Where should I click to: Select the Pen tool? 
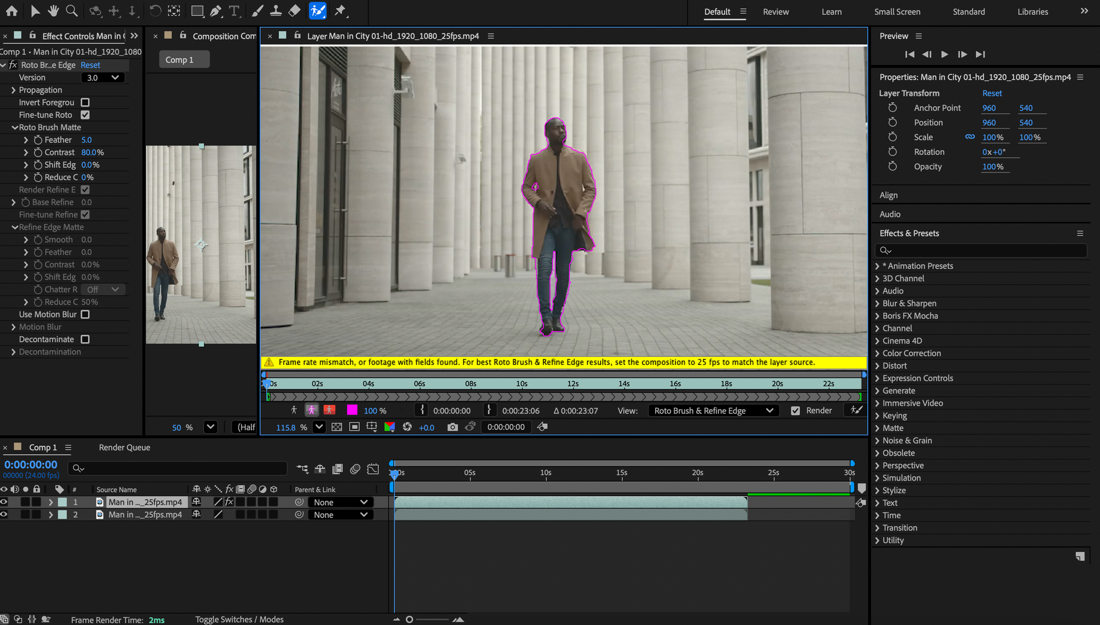[x=216, y=10]
